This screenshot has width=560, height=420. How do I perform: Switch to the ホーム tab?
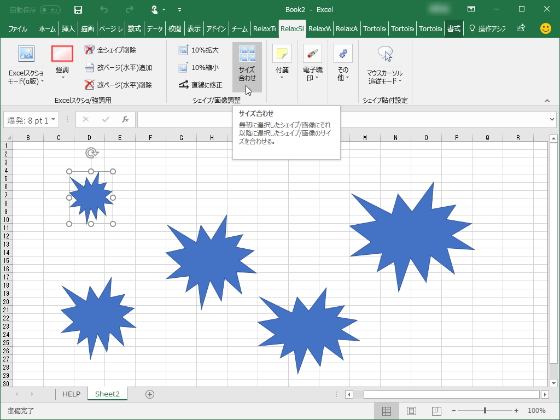pos(47,28)
